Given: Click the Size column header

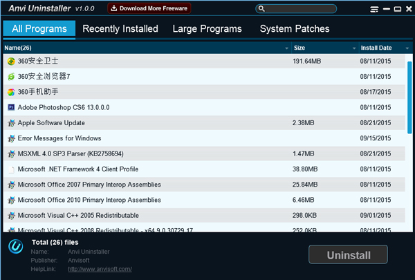Looking at the screenshot, I should tap(325, 48).
